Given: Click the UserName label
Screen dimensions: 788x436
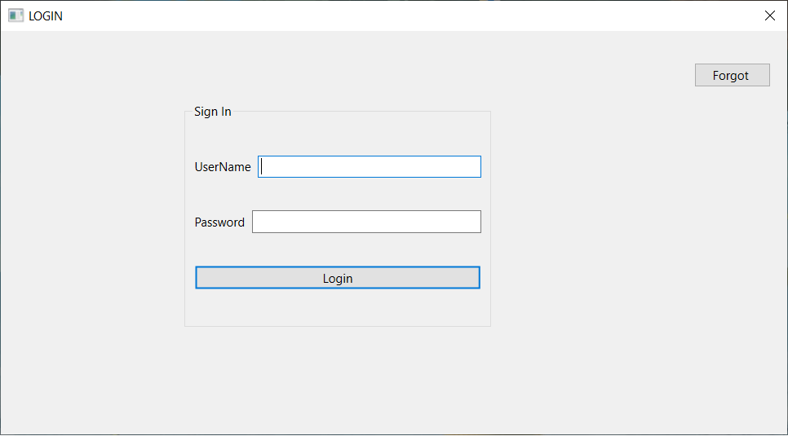Looking at the screenshot, I should (x=223, y=167).
